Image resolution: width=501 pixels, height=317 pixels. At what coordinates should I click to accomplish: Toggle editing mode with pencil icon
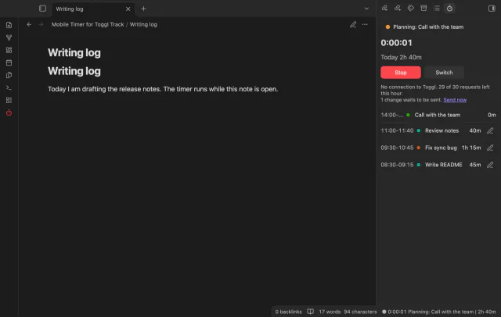(353, 24)
